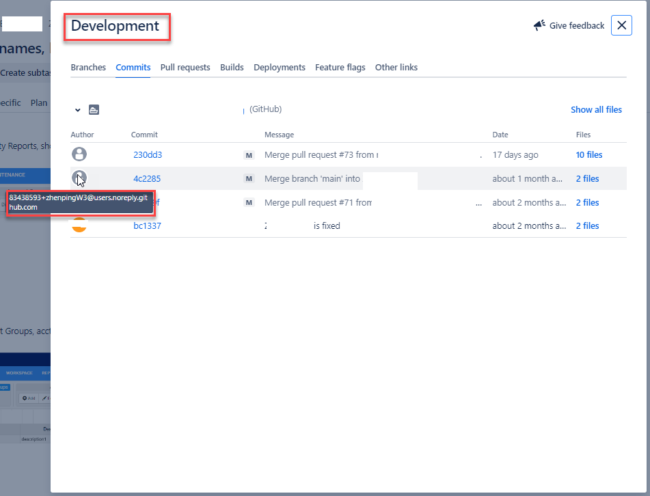
Task: Open the Other links tab
Action: (x=396, y=67)
